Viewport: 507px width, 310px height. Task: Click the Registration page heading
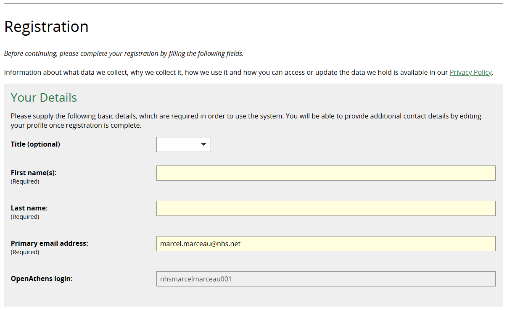[x=46, y=26]
